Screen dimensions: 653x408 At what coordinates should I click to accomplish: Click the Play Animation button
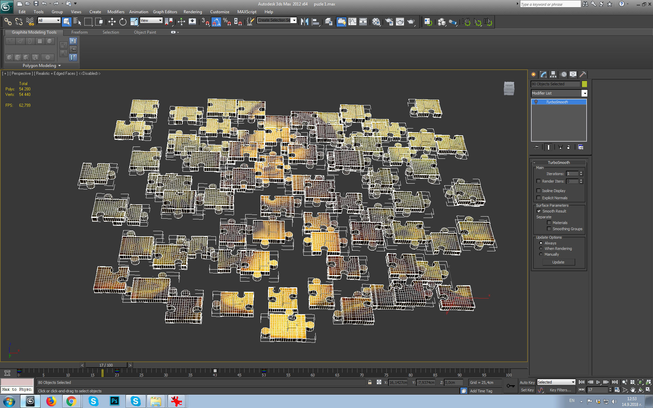point(598,382)
